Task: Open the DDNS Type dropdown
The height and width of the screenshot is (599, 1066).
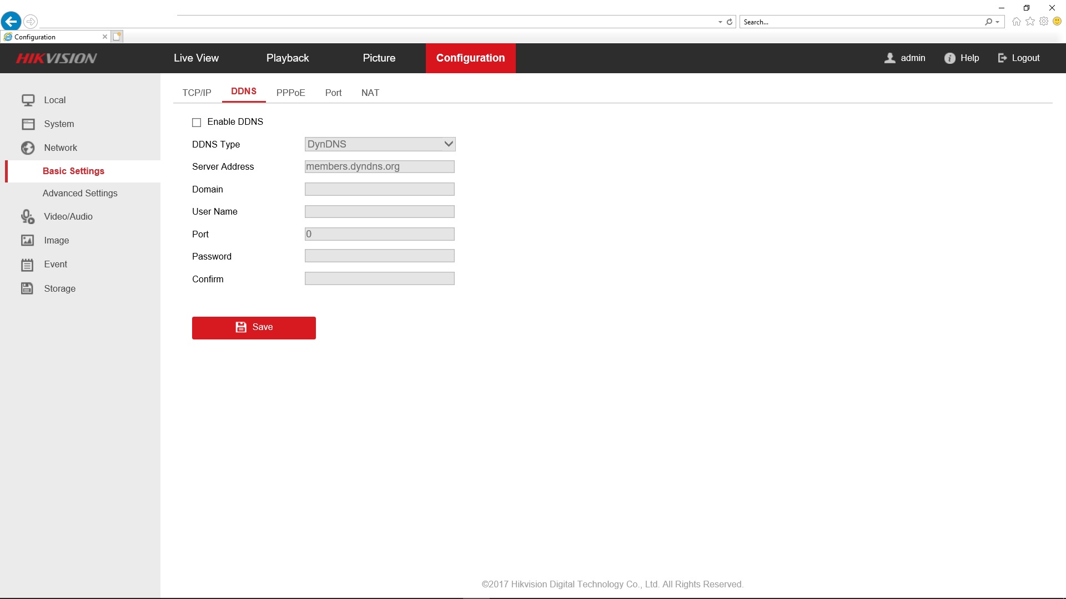Action: click(x=380, y=144)
